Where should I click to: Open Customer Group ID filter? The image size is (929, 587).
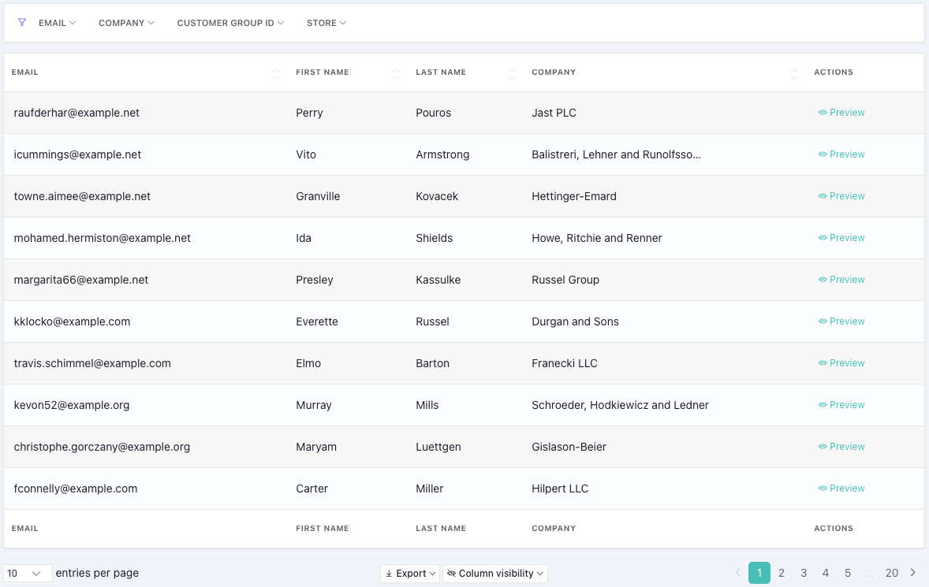pyautogui.click(x=230, y=23)
